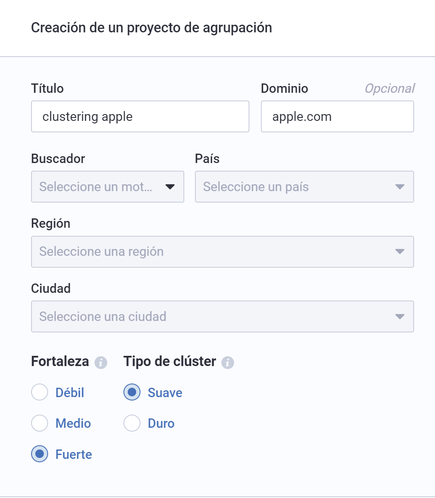
Task: Switch cluster type to Duro radio
Action: (132, 424)
